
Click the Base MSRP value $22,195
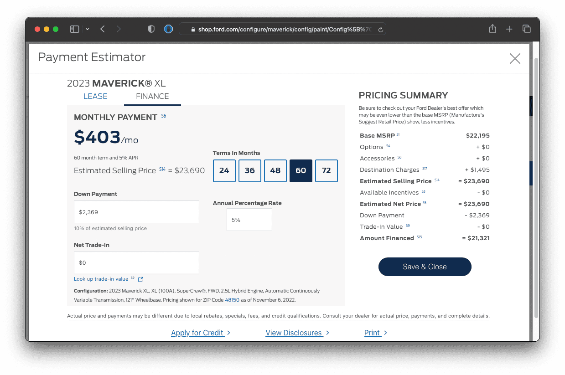477,136
